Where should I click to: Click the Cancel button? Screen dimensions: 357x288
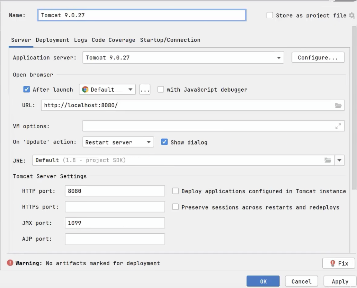tap(302, 281)
